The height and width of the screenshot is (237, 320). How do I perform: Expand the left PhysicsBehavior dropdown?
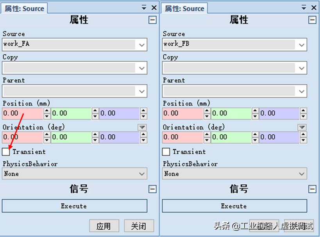pos(141,174)
